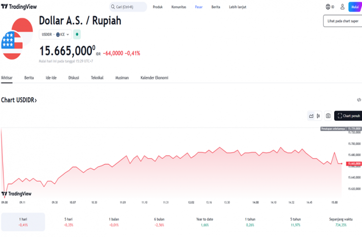Click the USD/IDR flag symbol logo

(x=14, y=39)
